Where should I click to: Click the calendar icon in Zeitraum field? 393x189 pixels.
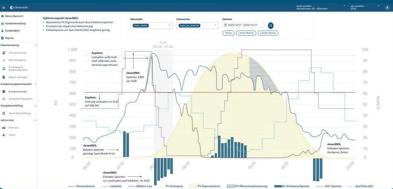pyautogui.click(x=225, y=25)
